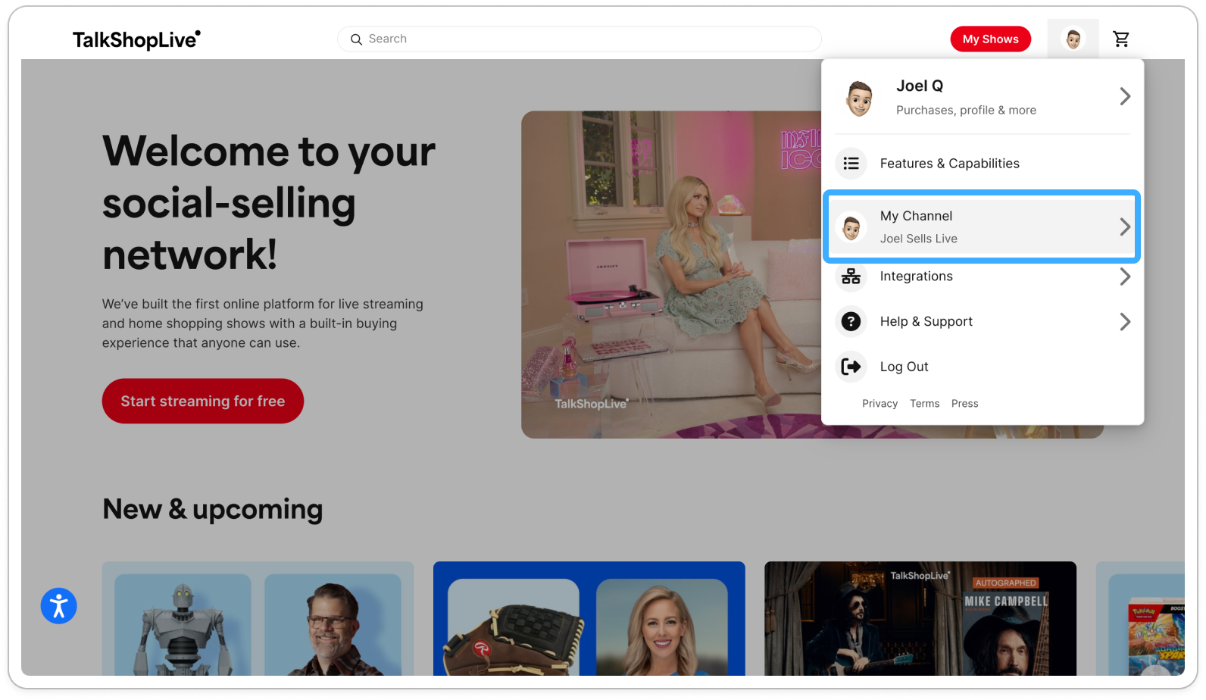Click the Features & Capabilities list icon
This screenshot has height=700, width=1206.
click(851, 164)
